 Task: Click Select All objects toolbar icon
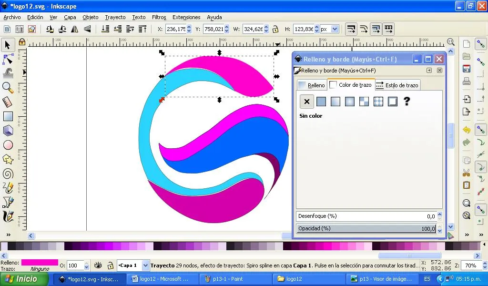click(x=7, y=29)
